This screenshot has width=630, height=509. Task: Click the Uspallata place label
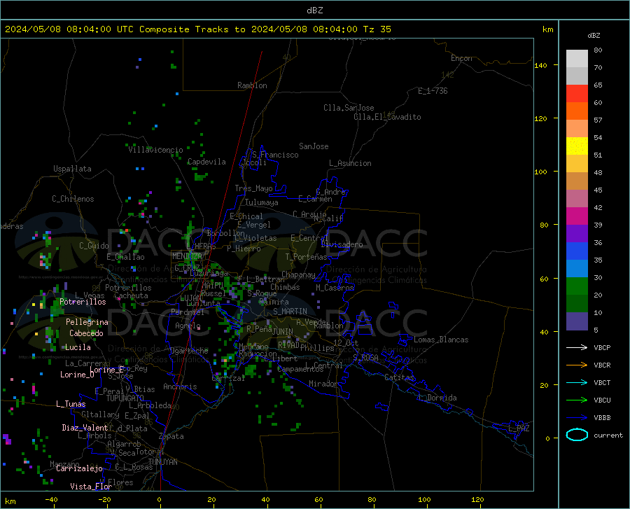coord(72,169)
